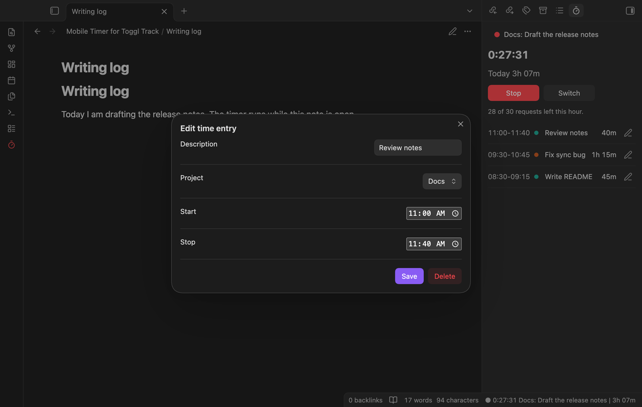This screenshot has width=642, height=407.
Task: Open the Start time clock picker
Action: point(455,213)
